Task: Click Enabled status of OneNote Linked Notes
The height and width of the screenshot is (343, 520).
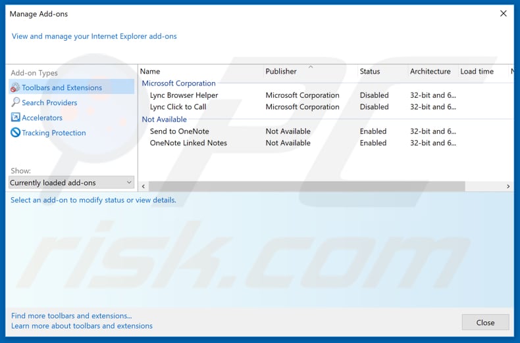Action: tap(373, 143)
